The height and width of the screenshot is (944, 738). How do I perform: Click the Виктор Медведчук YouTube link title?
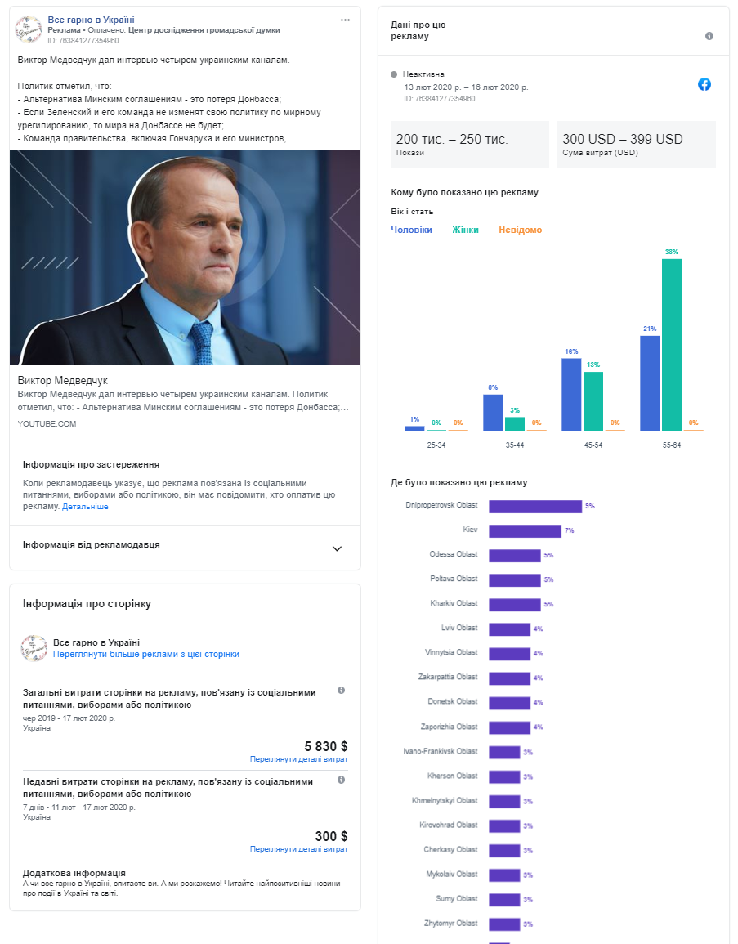pyautogui.click(x=63, y=381)
